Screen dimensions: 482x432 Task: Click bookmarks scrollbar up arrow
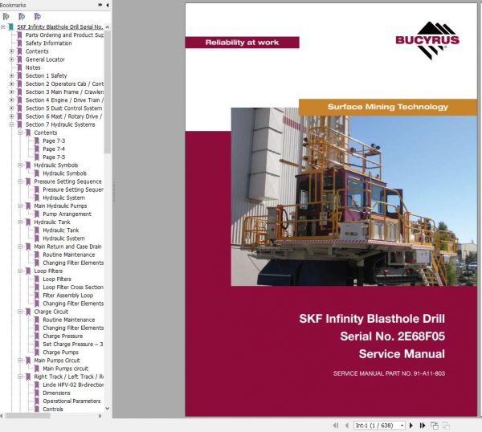(108, 27)
